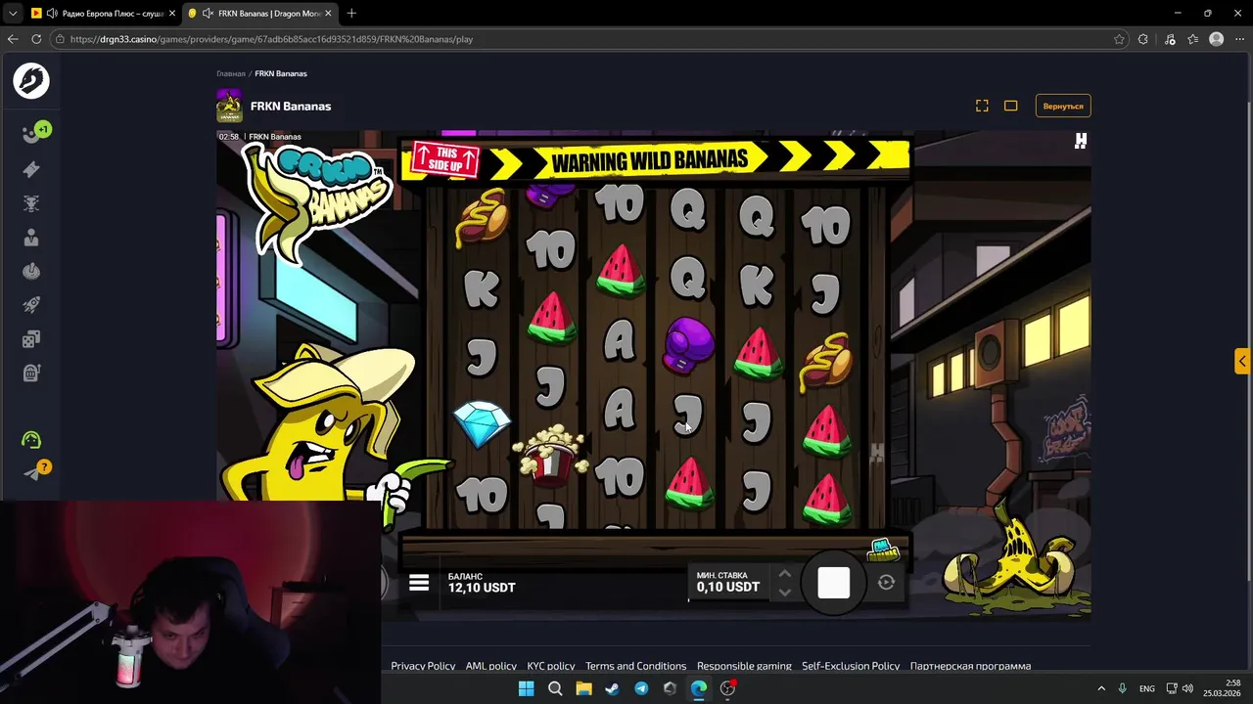The width and height of the screenshot is (1253, 704).
Task: Open the live dealer person icon
Action: coord(31,238)
